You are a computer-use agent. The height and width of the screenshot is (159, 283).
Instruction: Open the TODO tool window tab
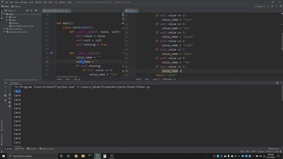[19, 149]
